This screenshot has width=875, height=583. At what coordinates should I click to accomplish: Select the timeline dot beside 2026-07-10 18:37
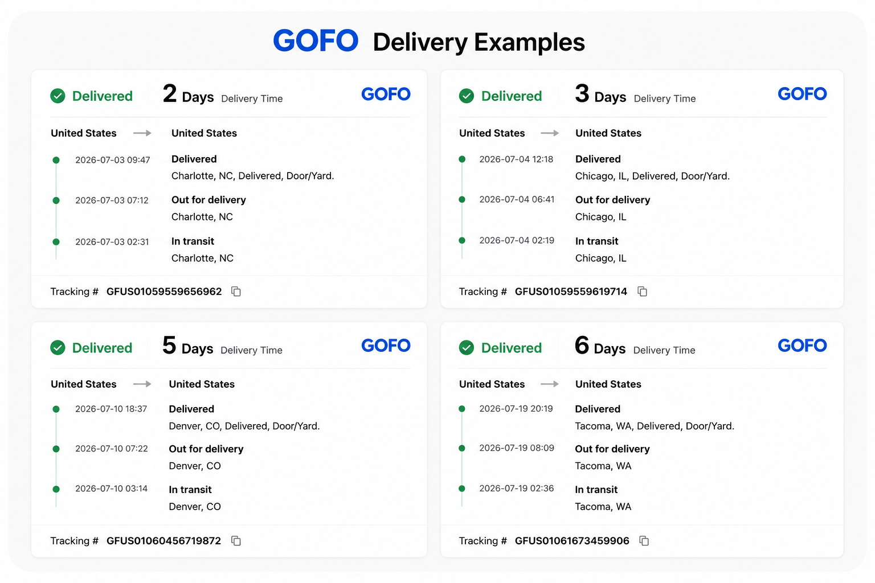pos(56,409)
